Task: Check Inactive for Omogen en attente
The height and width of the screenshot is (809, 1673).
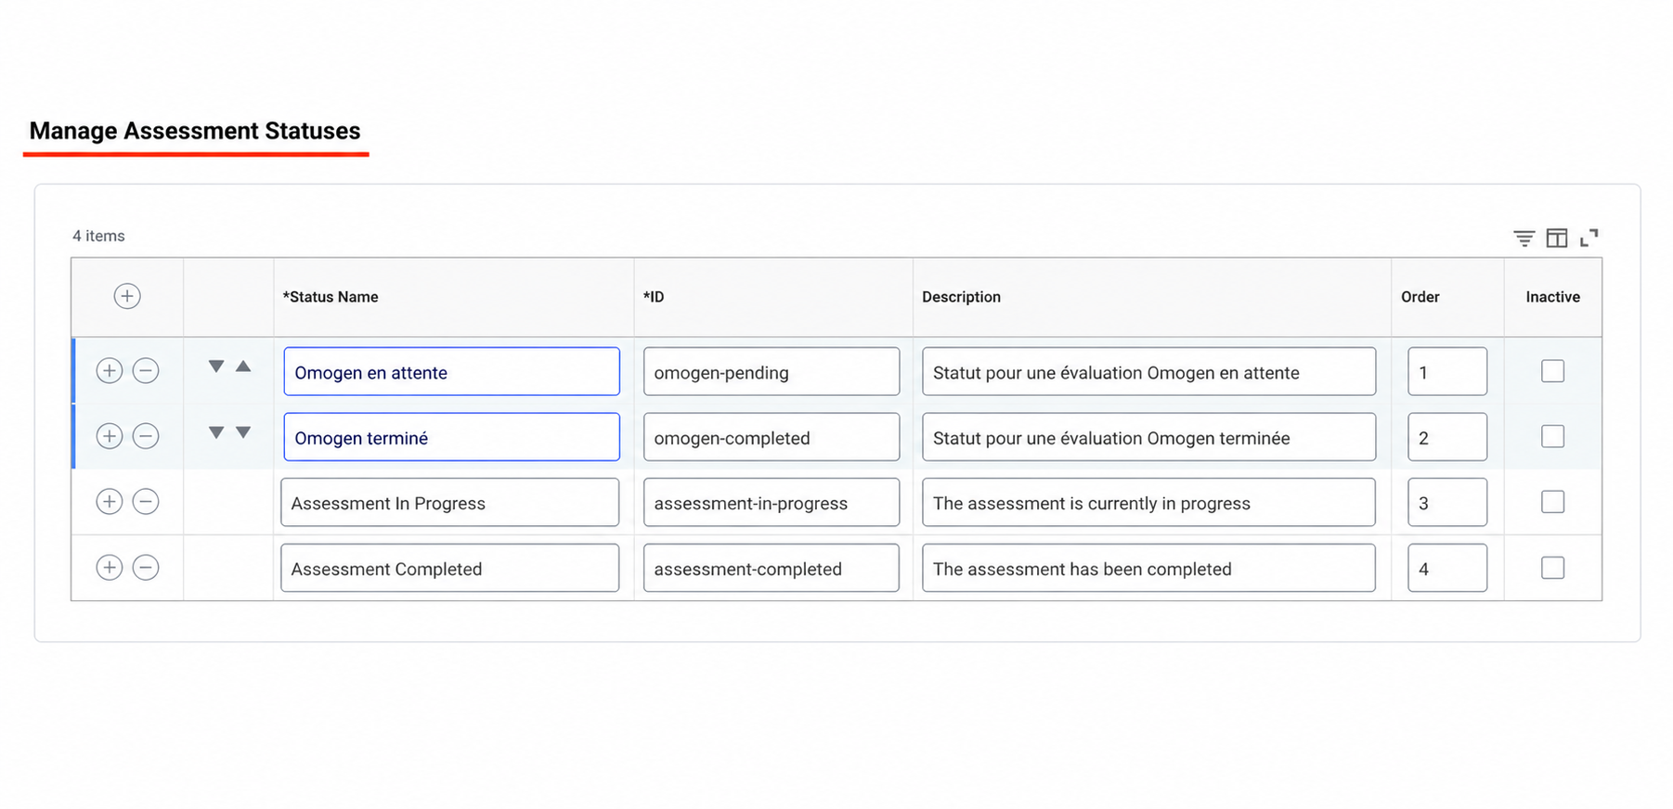Action: 1552,371
